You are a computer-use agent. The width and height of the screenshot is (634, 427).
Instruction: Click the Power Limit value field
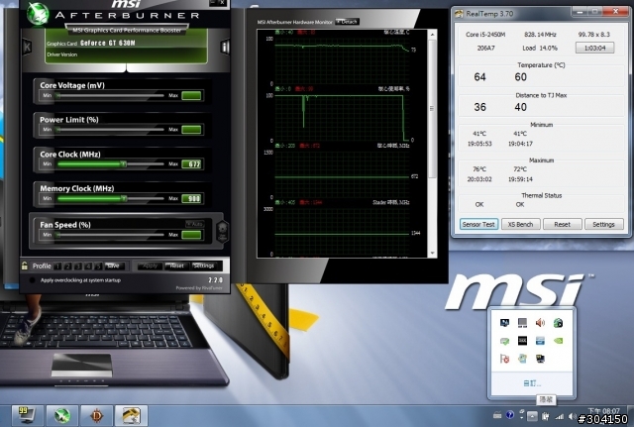pyautogui.click(x=191, y=130)
